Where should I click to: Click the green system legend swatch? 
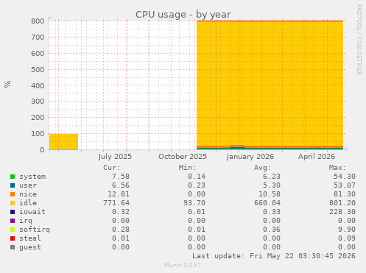pyautogui.click(x=13, y=177)
